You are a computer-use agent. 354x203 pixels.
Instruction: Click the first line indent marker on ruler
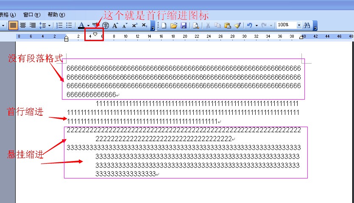coord(95,34)
